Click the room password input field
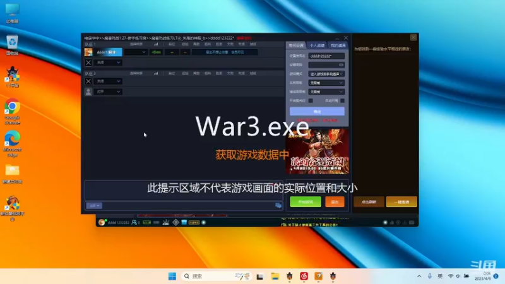The height and width of the screenshot is (284, 505). coord(326,65)
